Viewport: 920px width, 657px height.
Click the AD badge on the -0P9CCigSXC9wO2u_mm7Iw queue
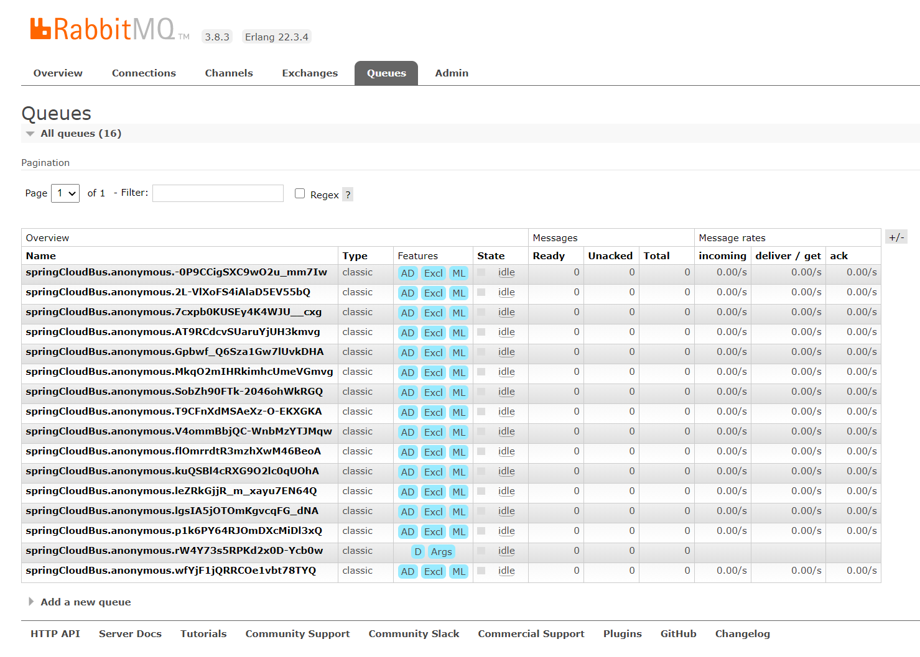click(408, 273)
